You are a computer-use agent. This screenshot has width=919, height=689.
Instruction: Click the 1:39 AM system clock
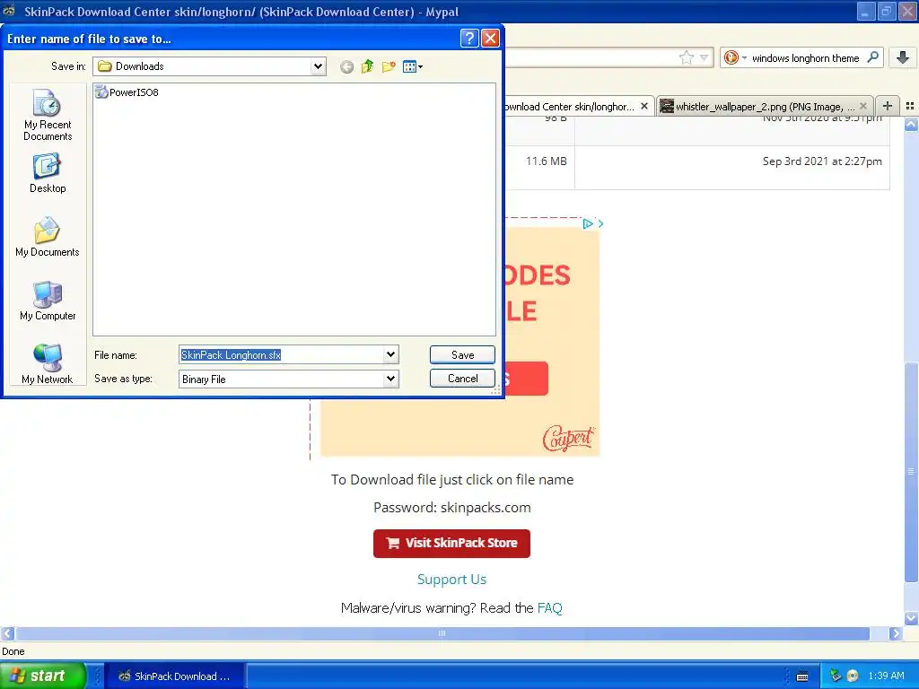coord(886,676)
